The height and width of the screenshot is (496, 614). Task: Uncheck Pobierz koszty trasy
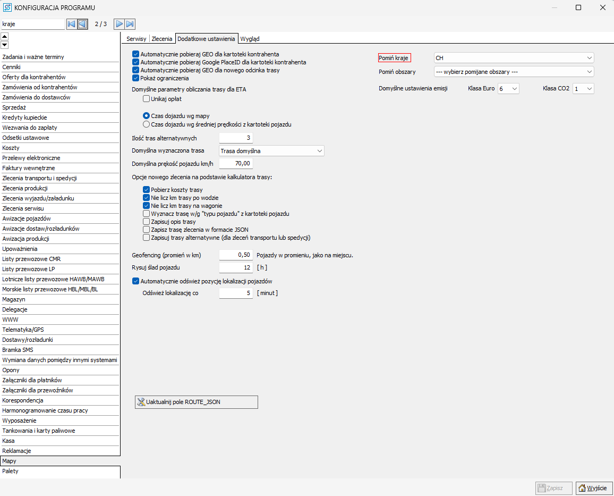pos(146,190)
